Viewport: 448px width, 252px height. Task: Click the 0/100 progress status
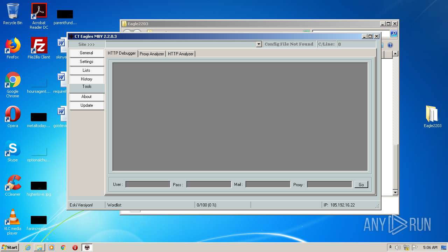(x=207, y=205)
